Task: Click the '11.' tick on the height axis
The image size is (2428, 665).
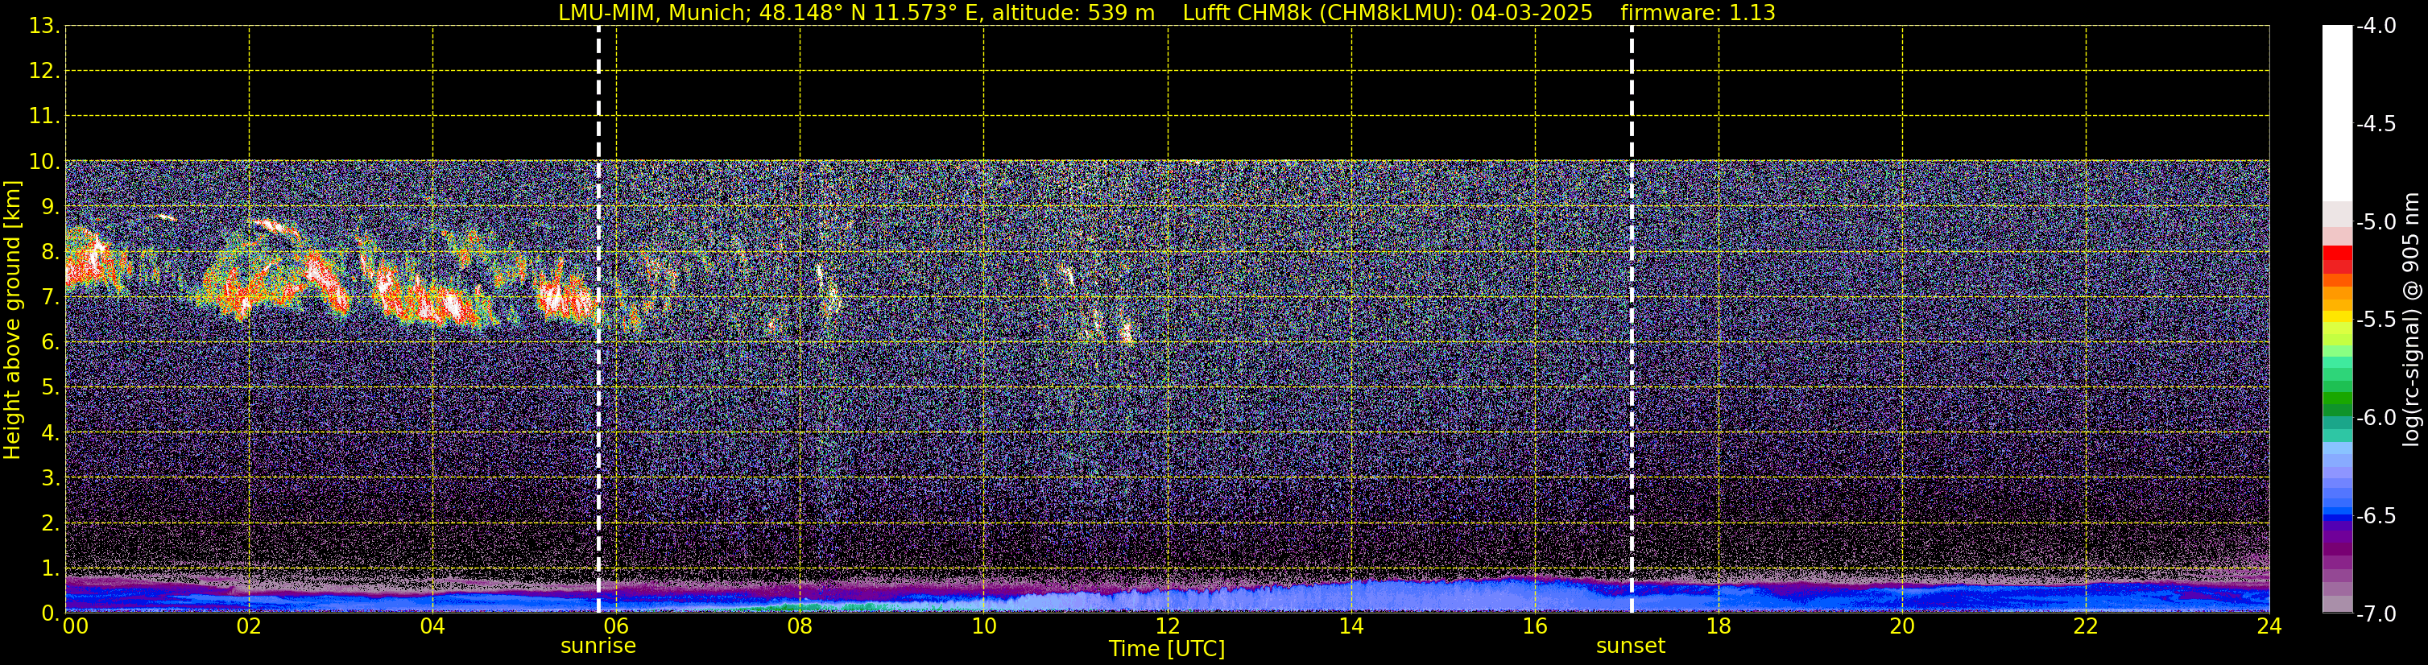Action: (x=44, y=117)
